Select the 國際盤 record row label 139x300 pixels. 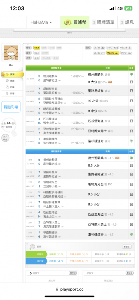[36, 254]
